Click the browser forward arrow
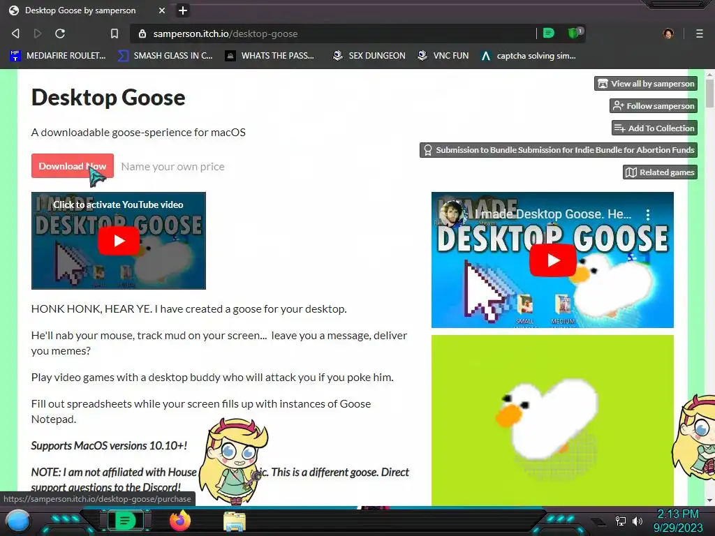This screenshot has width=715, height=536. coord(38,33)
